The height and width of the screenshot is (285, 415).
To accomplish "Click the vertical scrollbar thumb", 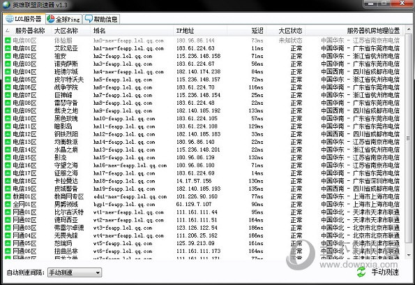I will (409, 138).
